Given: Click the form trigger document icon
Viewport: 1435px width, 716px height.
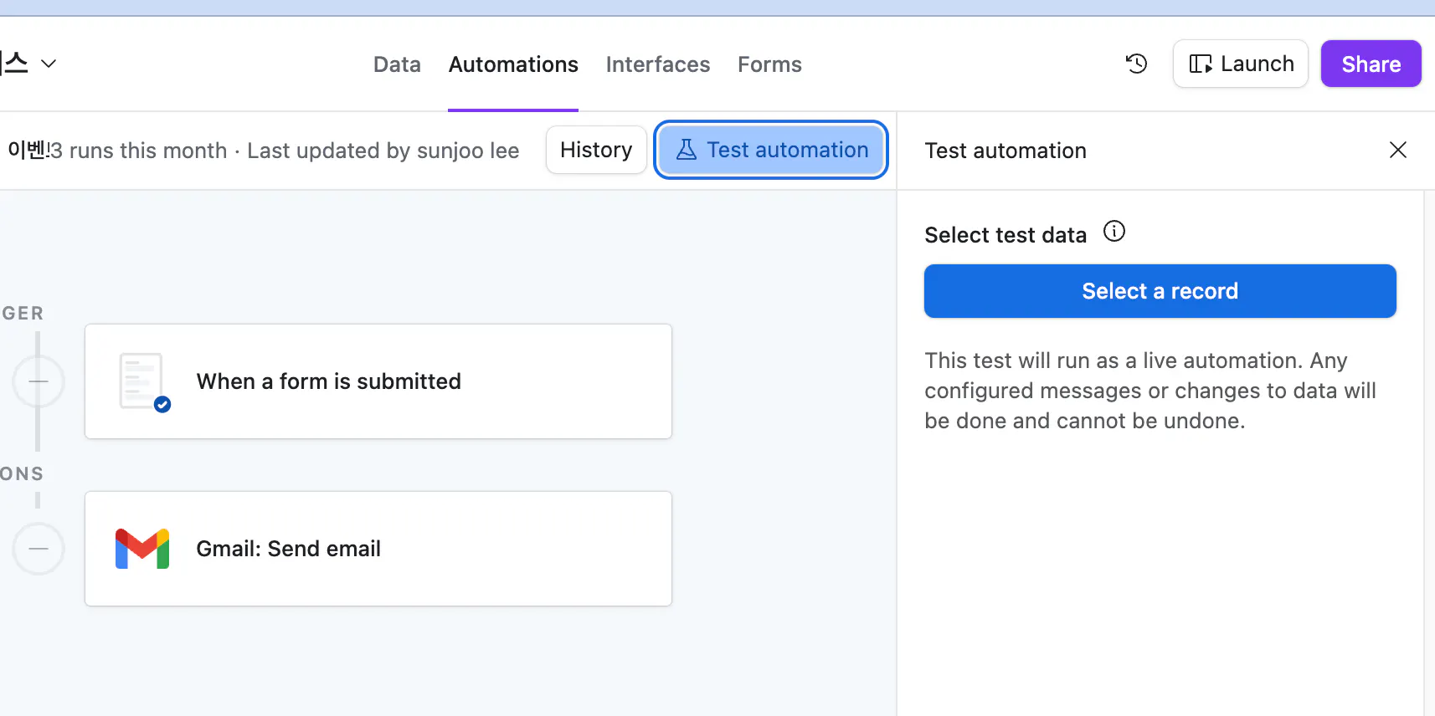Looking at the screenshot, I should point(142,381).
